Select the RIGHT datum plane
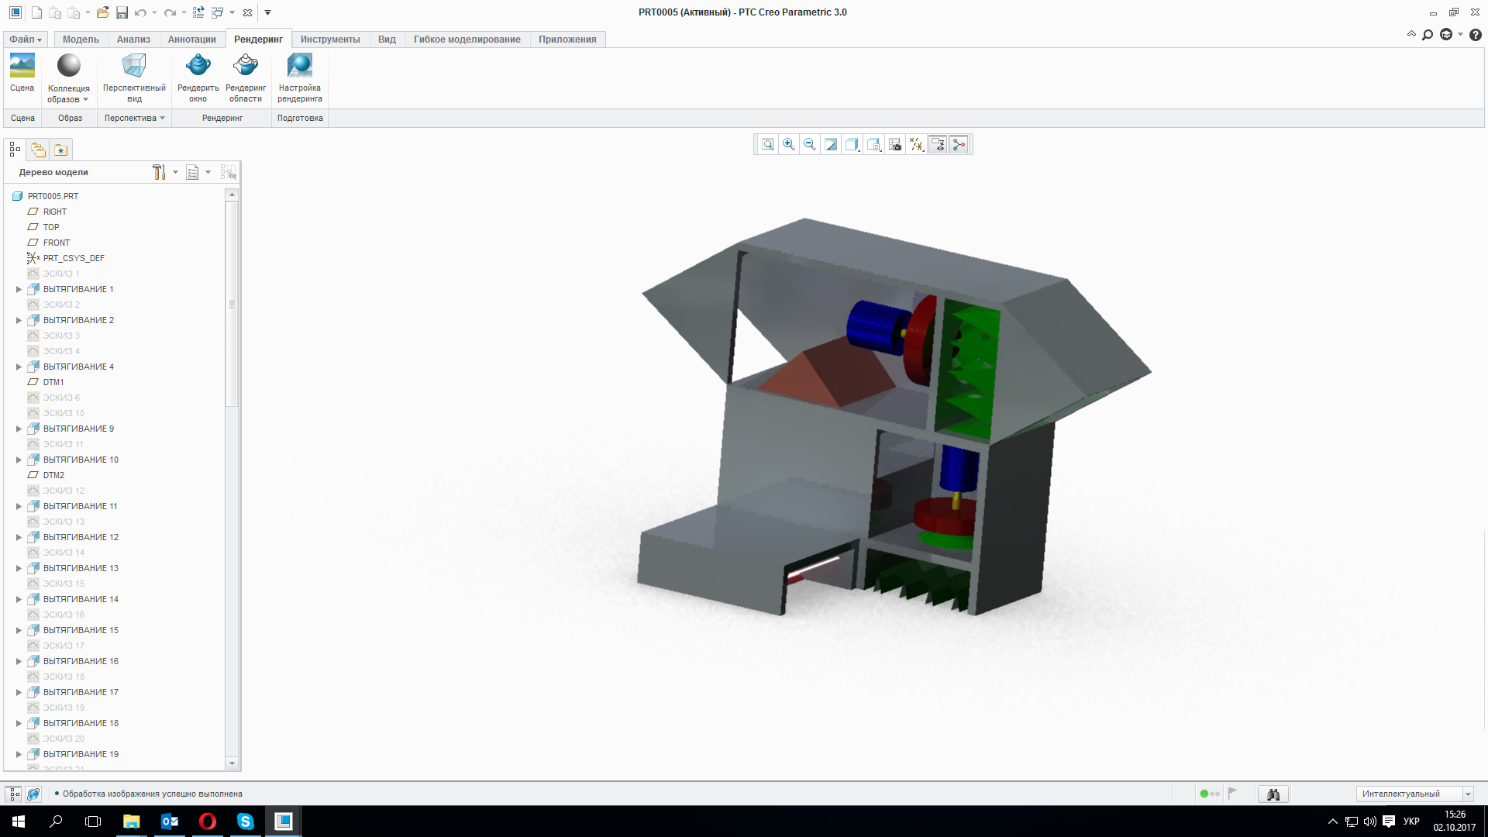The image size is (1488, 837). pos(54,212)
